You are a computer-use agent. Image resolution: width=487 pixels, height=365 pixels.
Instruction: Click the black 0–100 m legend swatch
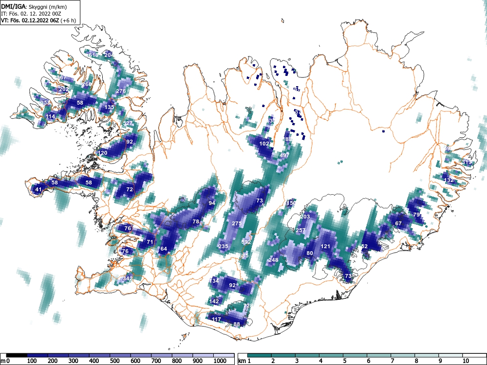pos(17,355)
